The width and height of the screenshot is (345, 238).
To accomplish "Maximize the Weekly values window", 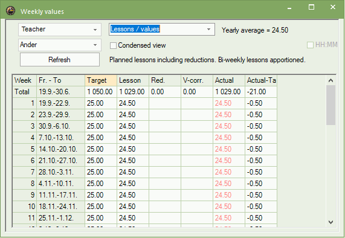I will (311, 7).
